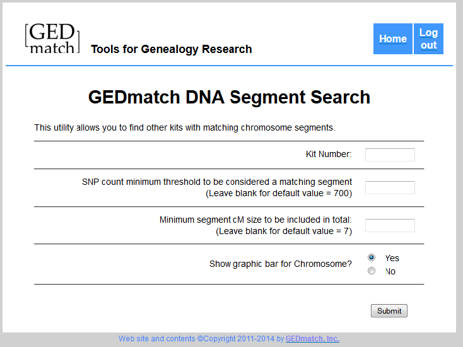463x347 pixels.
Task: Click 'Show graphic bar for Chromosome?' label
Action: click(281, 264)
